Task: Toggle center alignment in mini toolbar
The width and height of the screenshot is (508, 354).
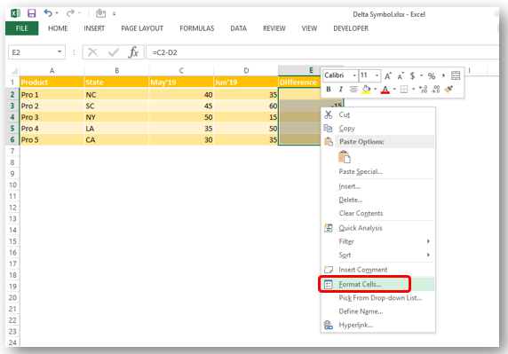Action: [353, 89]
